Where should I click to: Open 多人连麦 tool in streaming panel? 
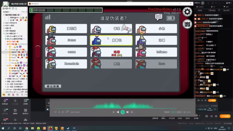pyautogui.click(x=15, y=102)
